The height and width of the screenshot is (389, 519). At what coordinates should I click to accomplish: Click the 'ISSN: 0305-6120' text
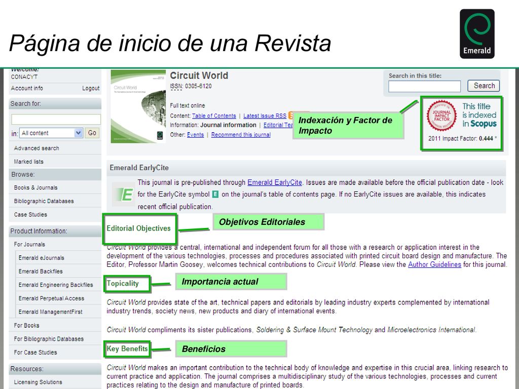191,86
